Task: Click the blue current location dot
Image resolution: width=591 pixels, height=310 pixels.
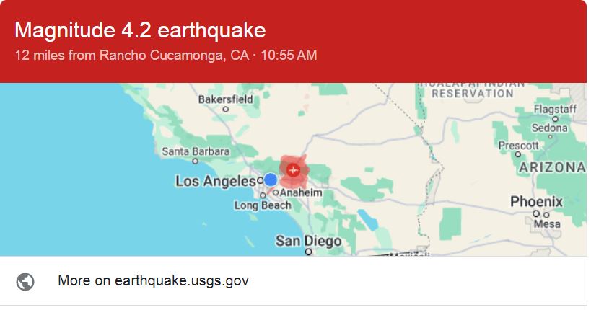Action: point(271,180)
